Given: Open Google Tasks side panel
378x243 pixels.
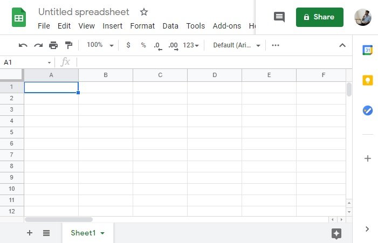Looking at the screenshot, I should click(x=368, y=110).
